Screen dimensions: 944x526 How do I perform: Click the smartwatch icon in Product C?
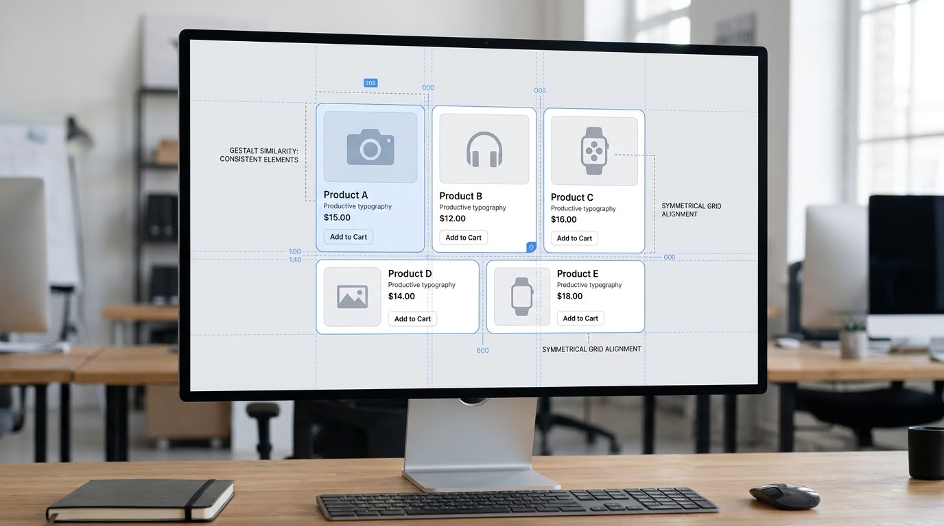(594, 151)
